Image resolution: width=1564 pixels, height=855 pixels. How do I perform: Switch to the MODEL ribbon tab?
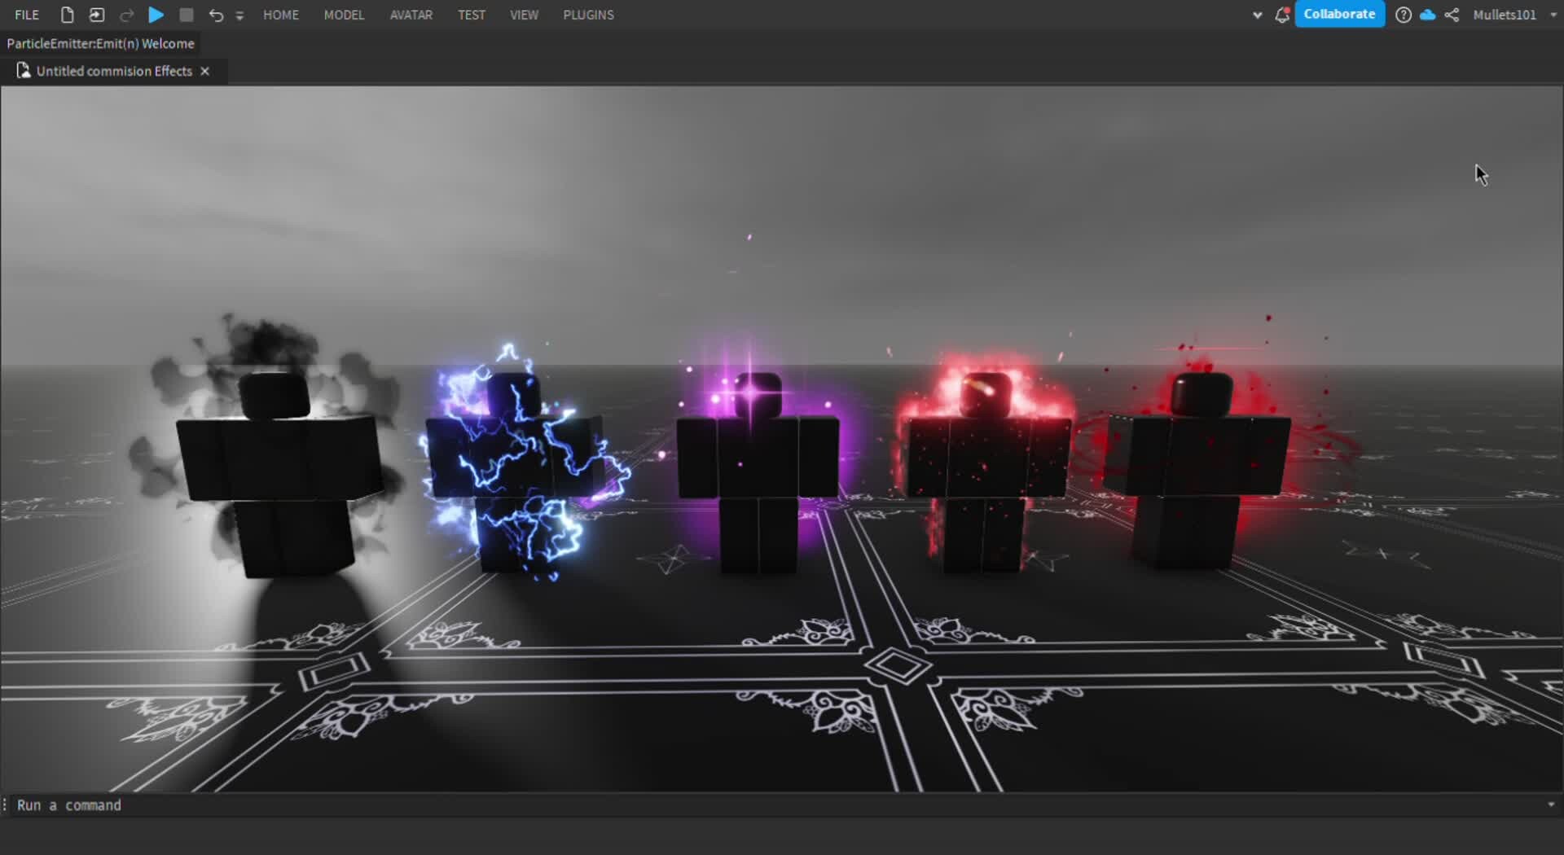coord(344,15)
